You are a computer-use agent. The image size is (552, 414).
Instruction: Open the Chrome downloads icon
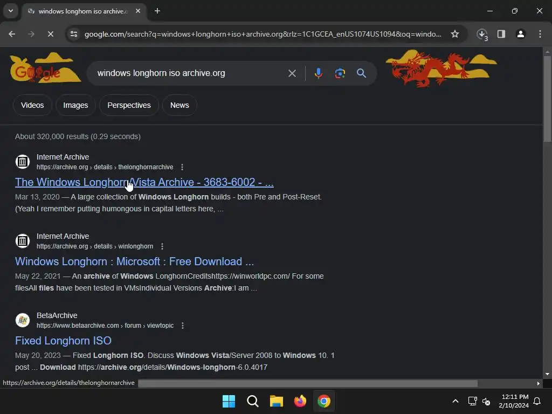pyautogui.click(x=482, y=34)
